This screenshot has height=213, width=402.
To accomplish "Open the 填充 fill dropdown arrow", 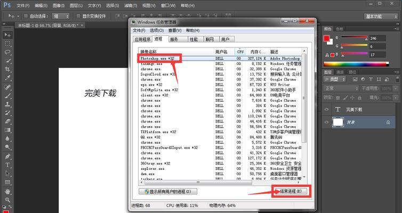I will pos(396,97).
